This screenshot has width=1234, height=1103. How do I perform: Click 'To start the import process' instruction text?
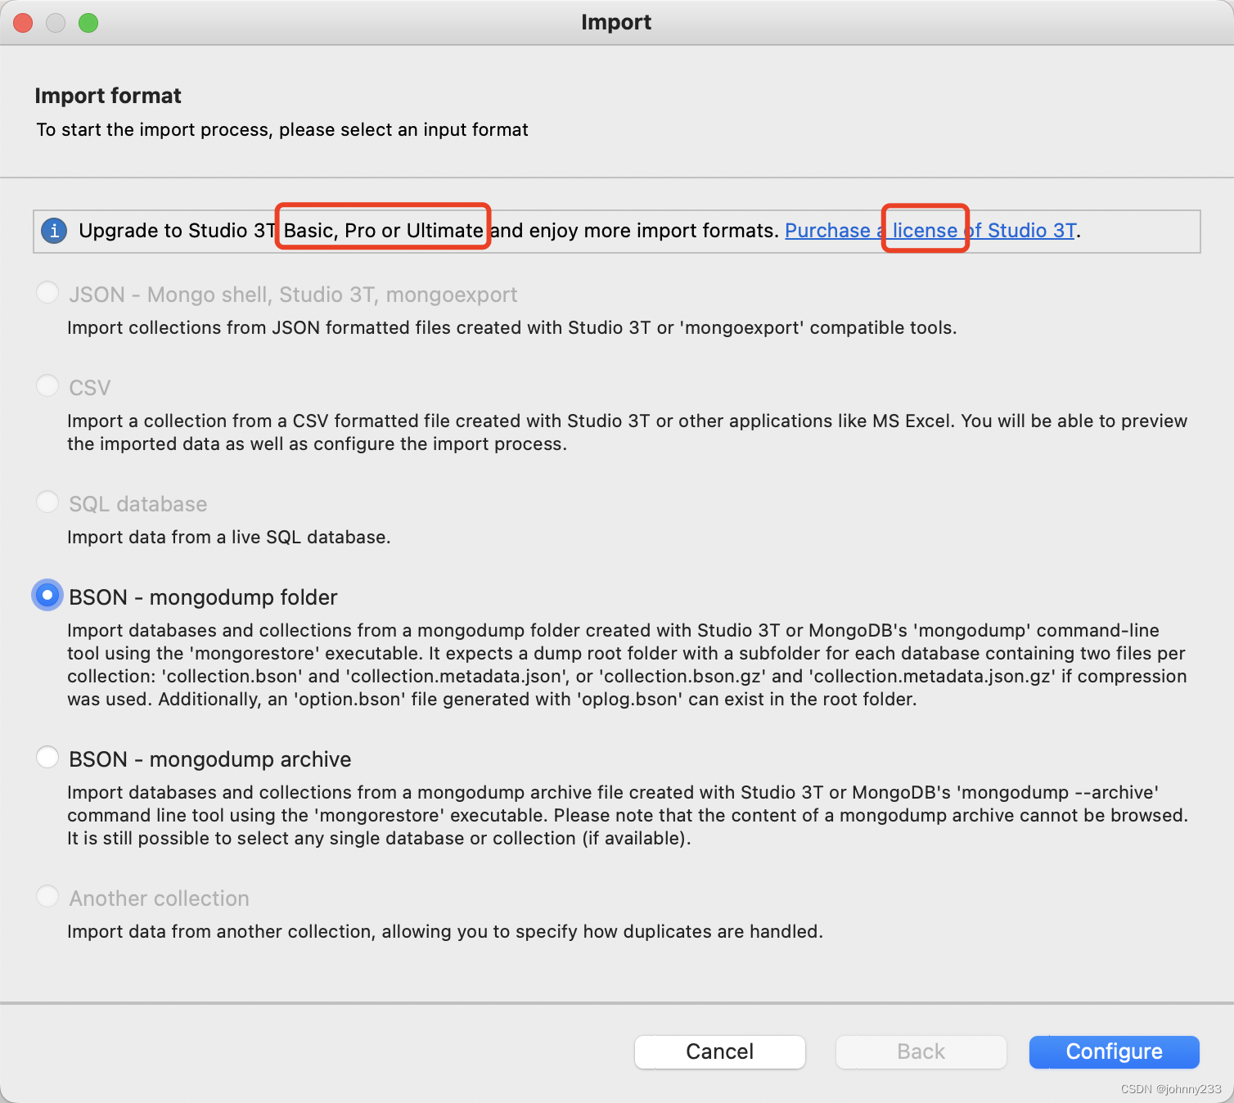point(282,130)
